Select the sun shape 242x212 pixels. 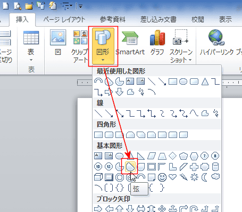194,177
